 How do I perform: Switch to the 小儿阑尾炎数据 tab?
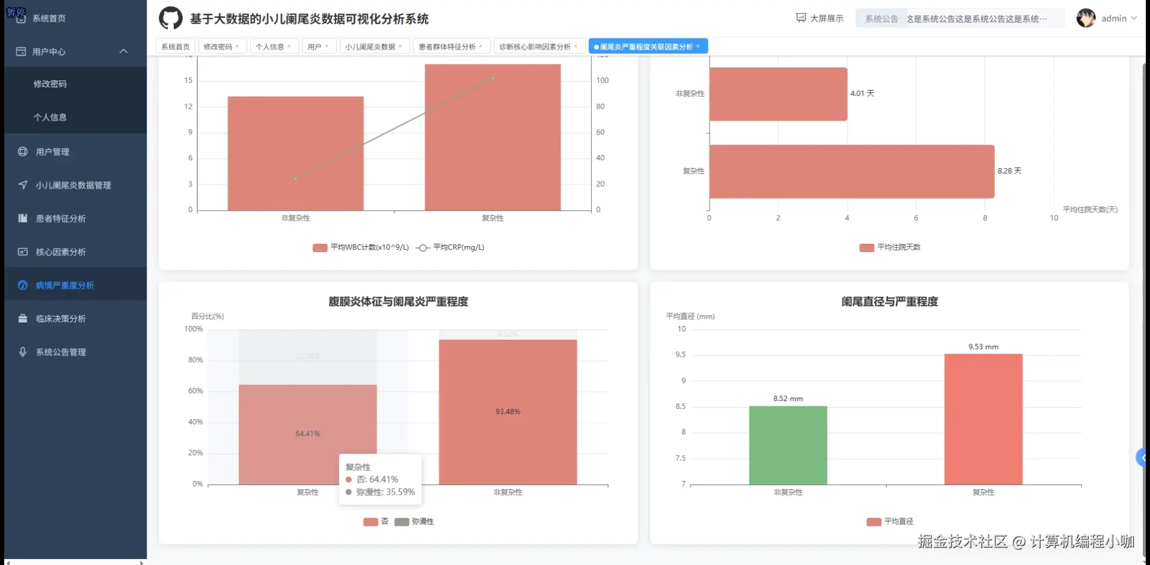pyautogui.click(x=370, y=46)
